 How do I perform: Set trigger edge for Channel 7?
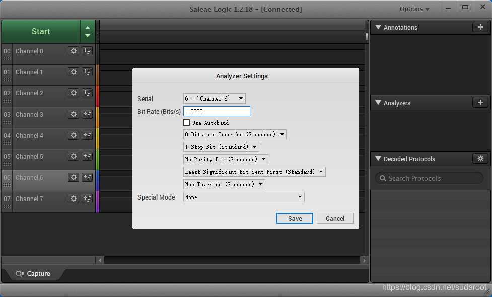pyautogui.click(x=87, y=199)
